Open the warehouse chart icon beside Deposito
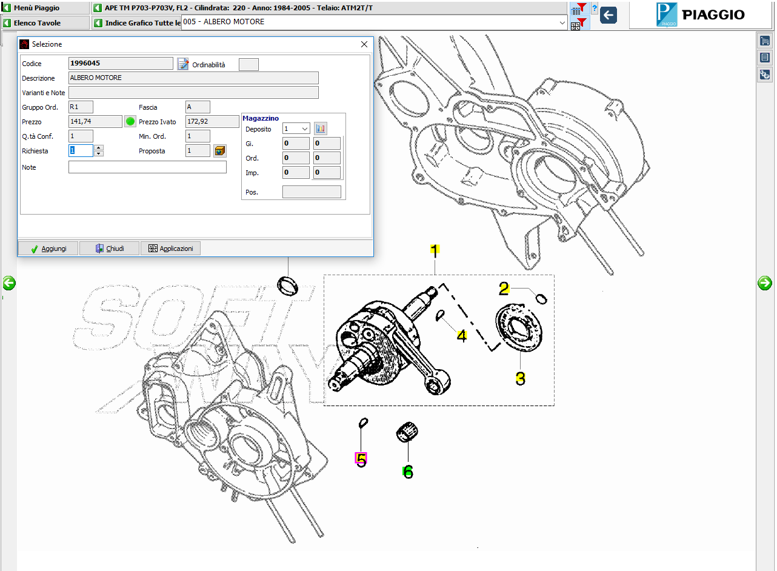The width and height of the screenshot is (777, 571). tap(320, 129)
